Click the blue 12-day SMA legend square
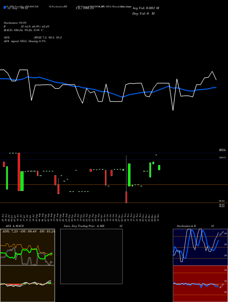The width and height of the screenshot is (228, 302). pyautogui.click(x=5, y=7)
